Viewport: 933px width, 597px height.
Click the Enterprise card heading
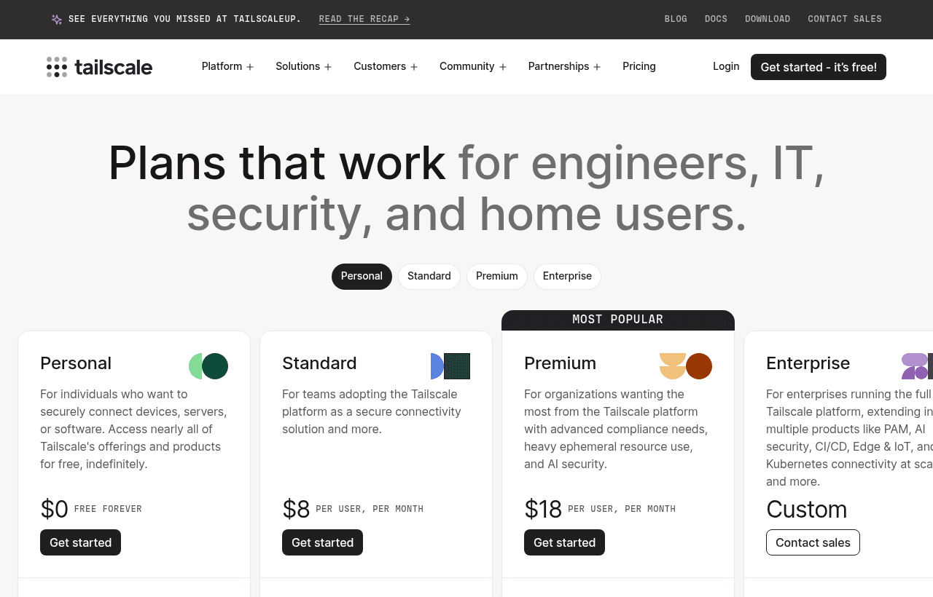coord(808,363)
